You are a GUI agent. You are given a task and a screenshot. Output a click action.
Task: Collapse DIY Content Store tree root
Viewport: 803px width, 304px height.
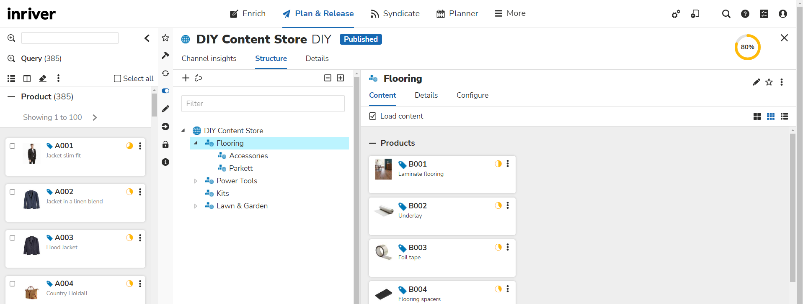[x=183, y=130]
